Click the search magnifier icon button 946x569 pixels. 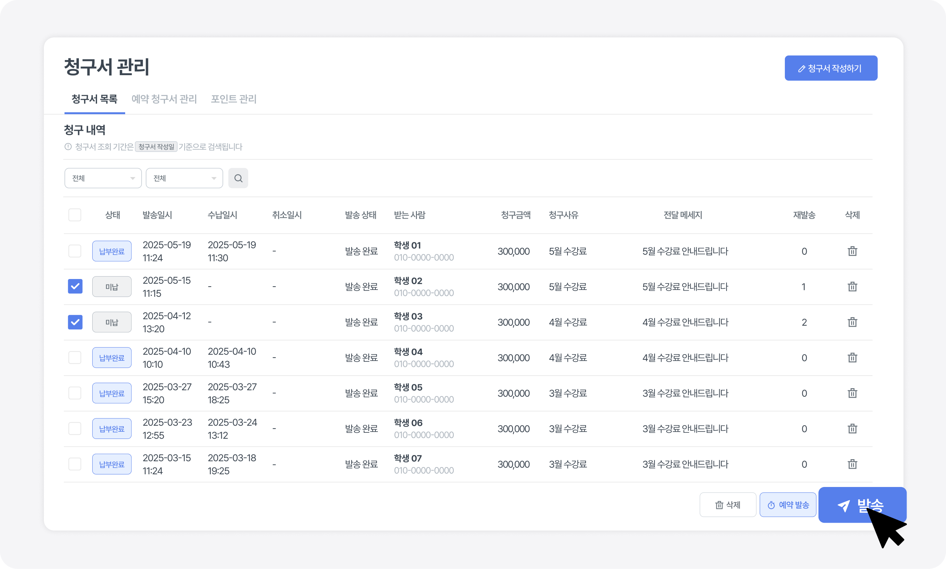(x=238, y=178)
